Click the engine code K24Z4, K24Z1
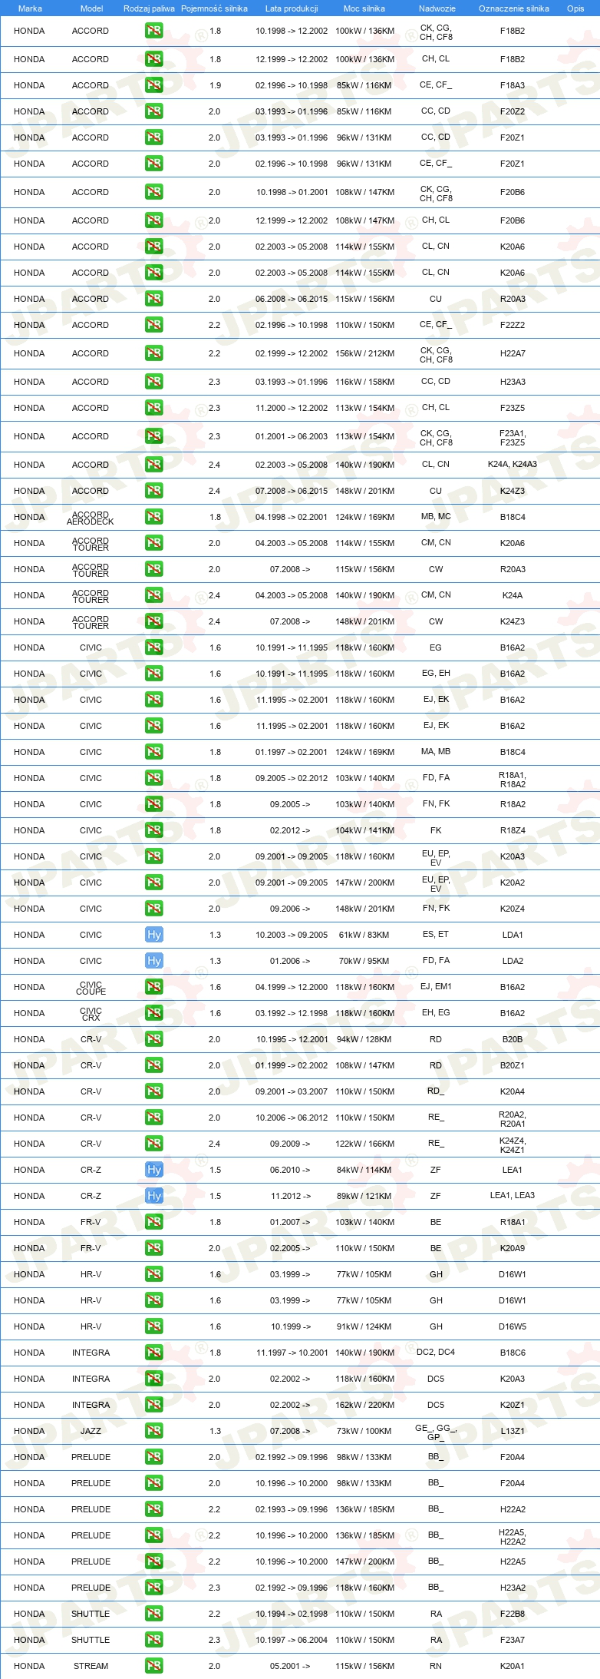 (513, 1145)
